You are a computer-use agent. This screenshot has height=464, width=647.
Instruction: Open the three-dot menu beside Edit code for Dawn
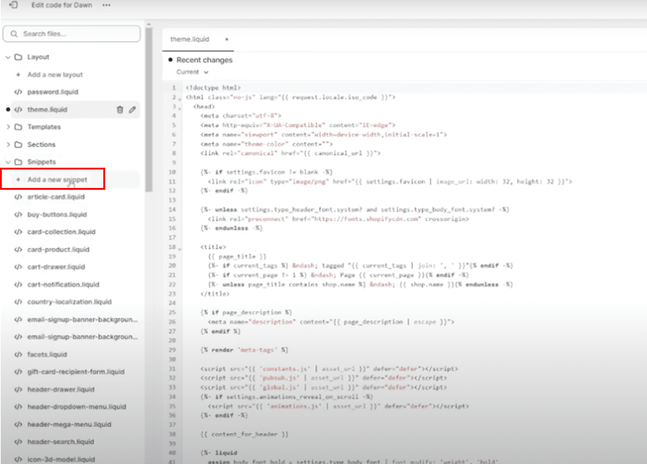106,5
